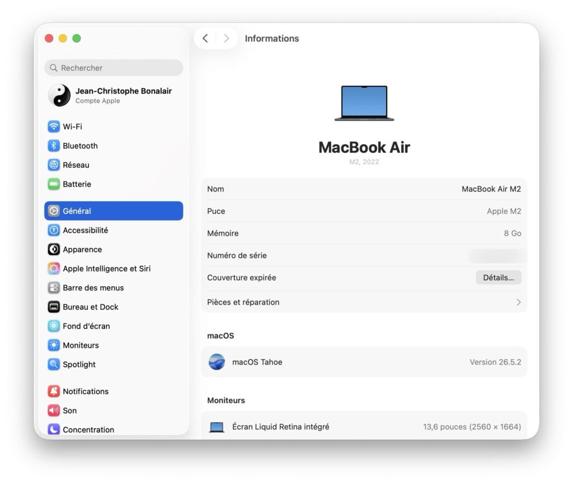This screenshot has height=484, width=573.
Task: Minimize the window with the yellow button
Action: pyautogui.click(x=63, y=39)
